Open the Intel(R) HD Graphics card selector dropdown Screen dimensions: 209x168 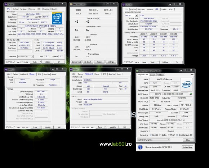[x=154, y=140]
